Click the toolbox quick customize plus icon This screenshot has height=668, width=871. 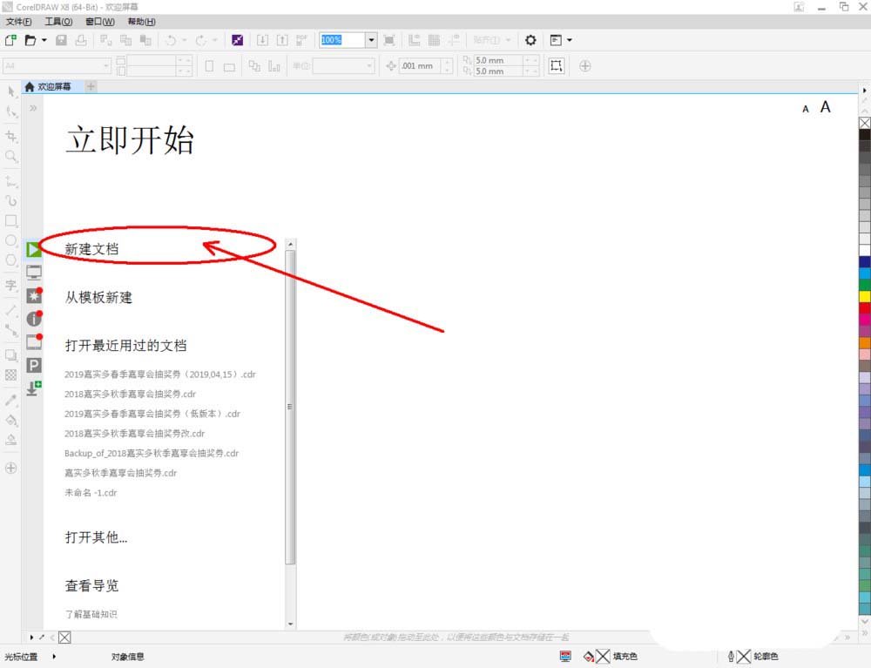pos(11,468)
